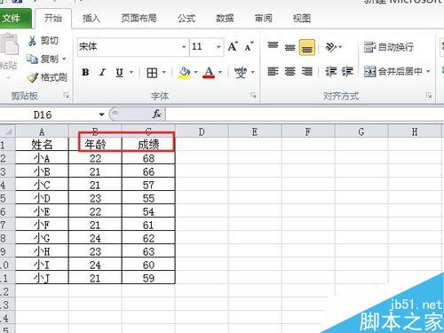
Task: Apply the red font color A
Action: [209, 72]
